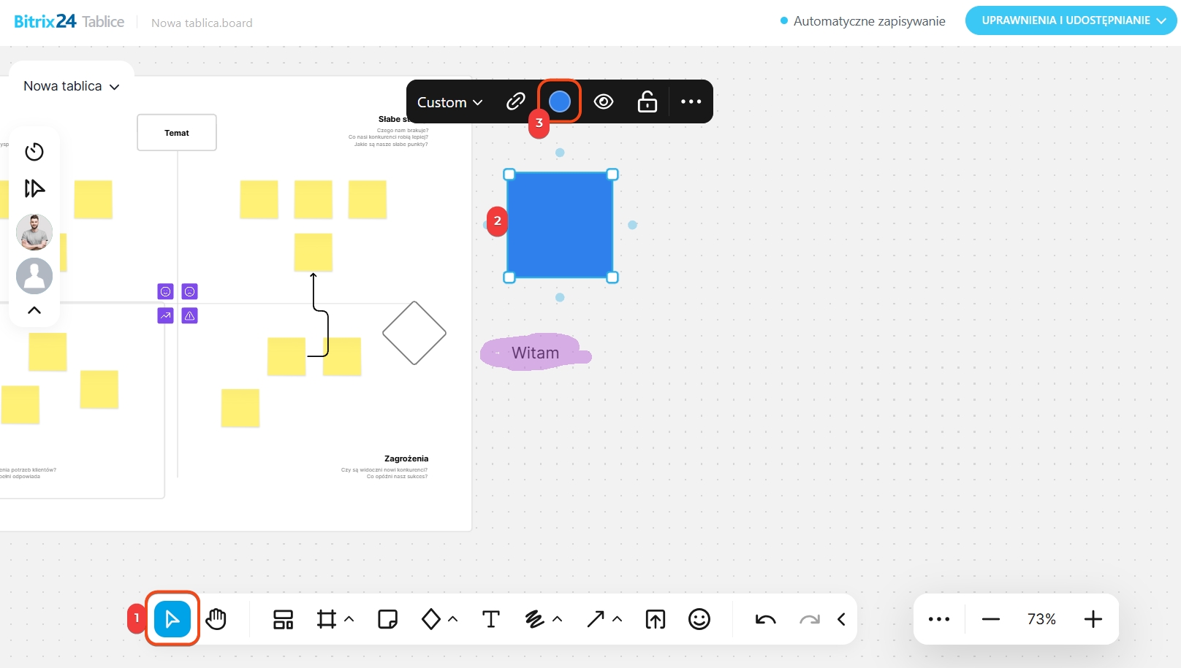Open the templates tool in bottom toolbar
The height and width of the screenshot is (668, 1181).
click(x=283, y=619)
